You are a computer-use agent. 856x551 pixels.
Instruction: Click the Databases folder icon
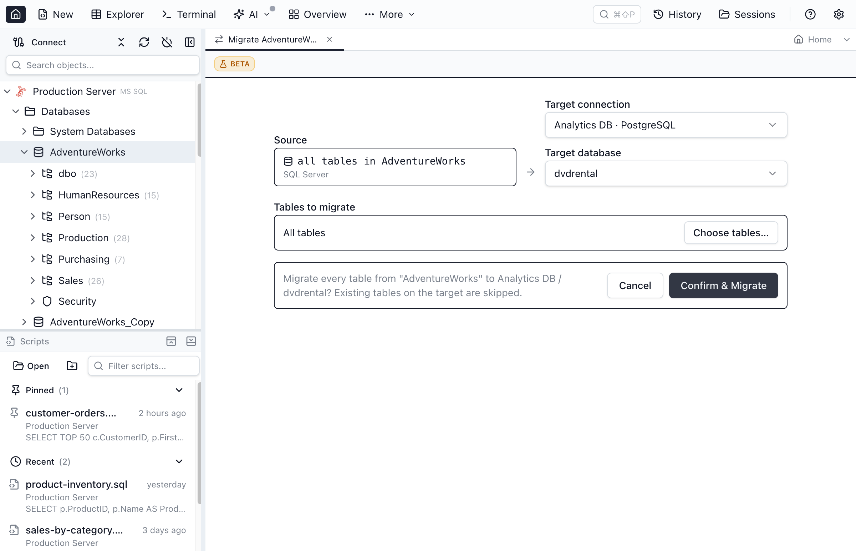pyautogui.click(x=30, y=111)
